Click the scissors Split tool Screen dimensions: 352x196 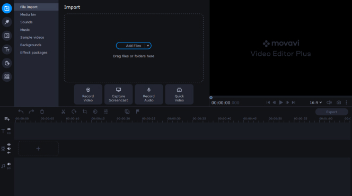(63, 112)
